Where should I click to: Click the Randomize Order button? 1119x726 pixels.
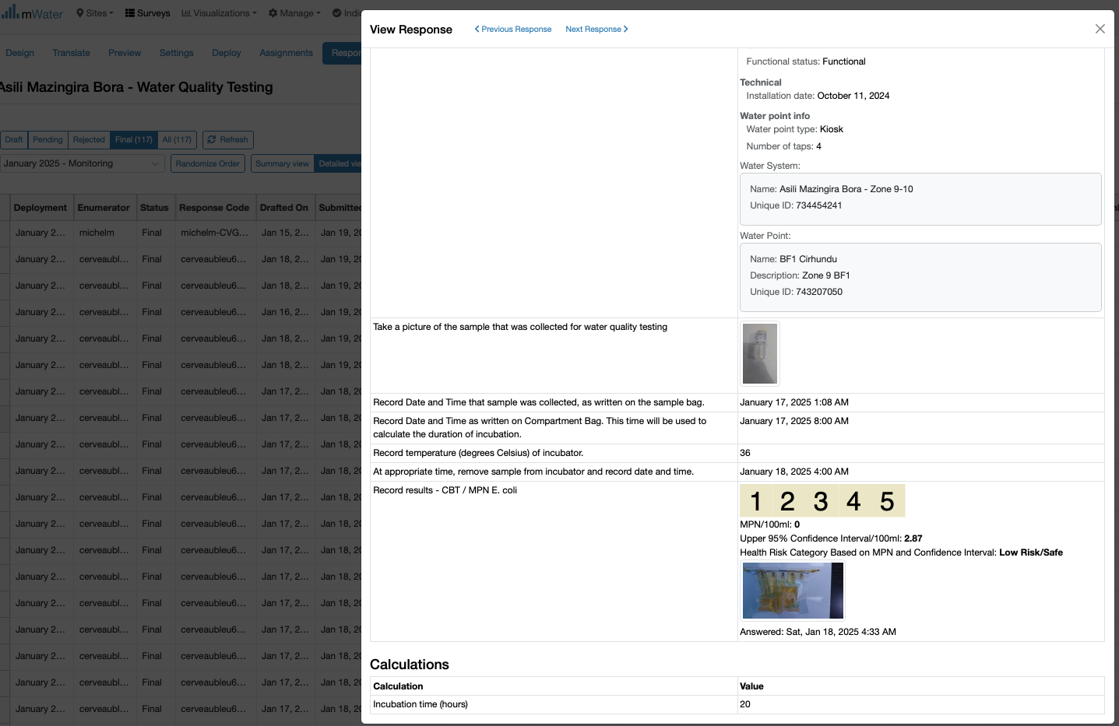[x=208, y=163]
